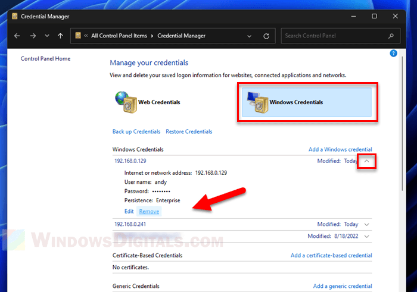Viewport: 417px width, 292px height.
Task: Close the Credential Manager window
Action: (x=395, y=16)
